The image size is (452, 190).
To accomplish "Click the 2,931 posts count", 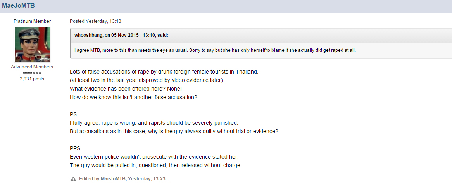I will tap(32, 79).
